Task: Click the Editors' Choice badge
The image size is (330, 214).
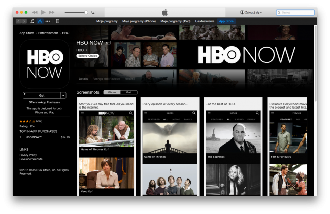Action: (87, 56)
